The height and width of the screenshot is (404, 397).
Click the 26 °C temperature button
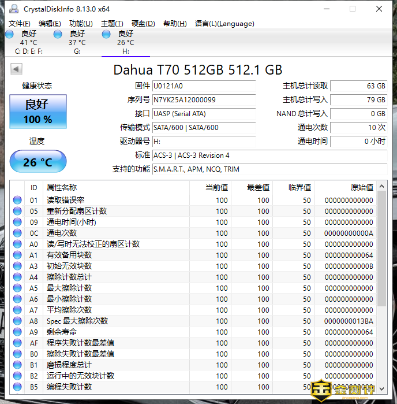coord(38,162)
